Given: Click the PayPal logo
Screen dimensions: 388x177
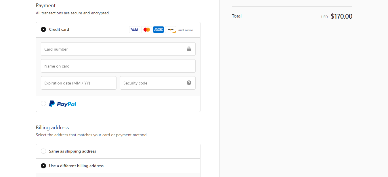Looking at the screenshot, I should click(x=63, y=104).
